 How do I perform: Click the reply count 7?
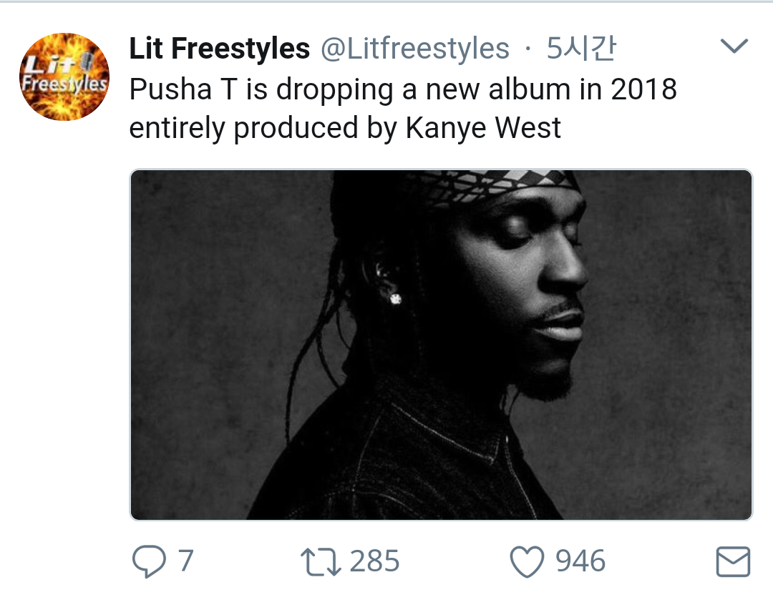click(x=185, y=561)
